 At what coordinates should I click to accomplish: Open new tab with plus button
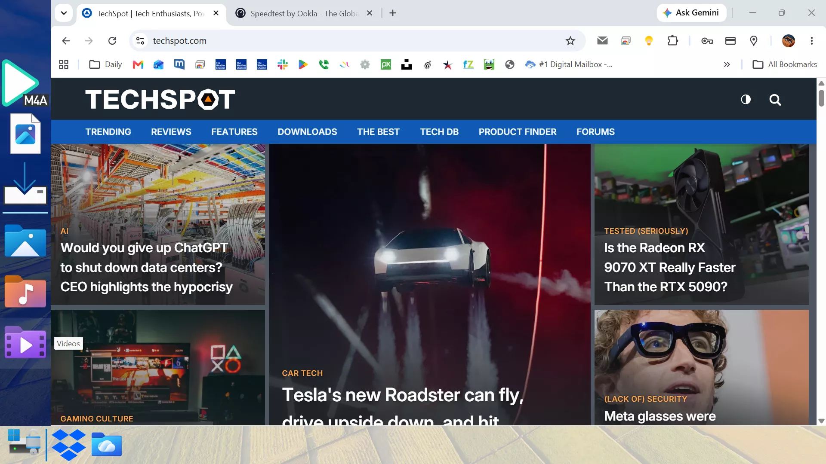click(392, 13)
